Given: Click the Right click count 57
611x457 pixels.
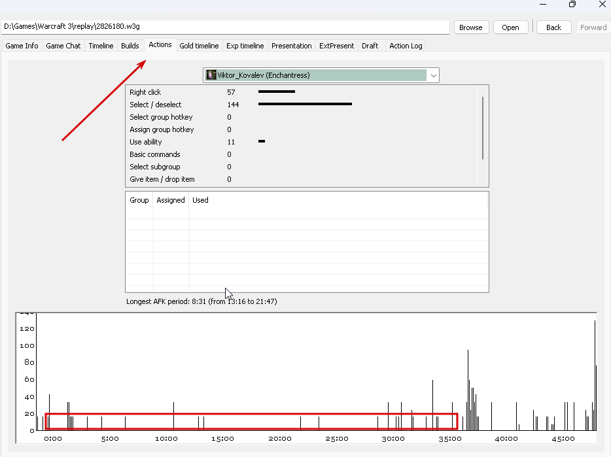Looking at the screenshot, I should [231, 92].
